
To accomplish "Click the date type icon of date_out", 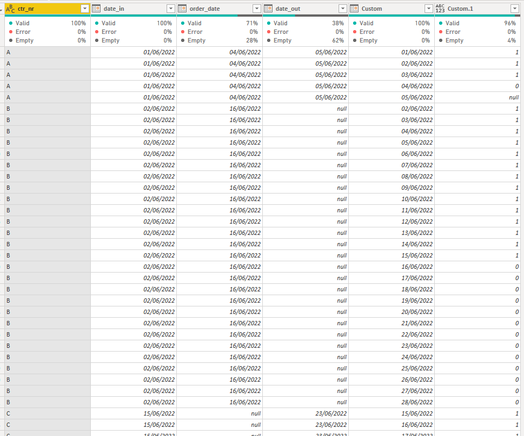I will [268, 9].
